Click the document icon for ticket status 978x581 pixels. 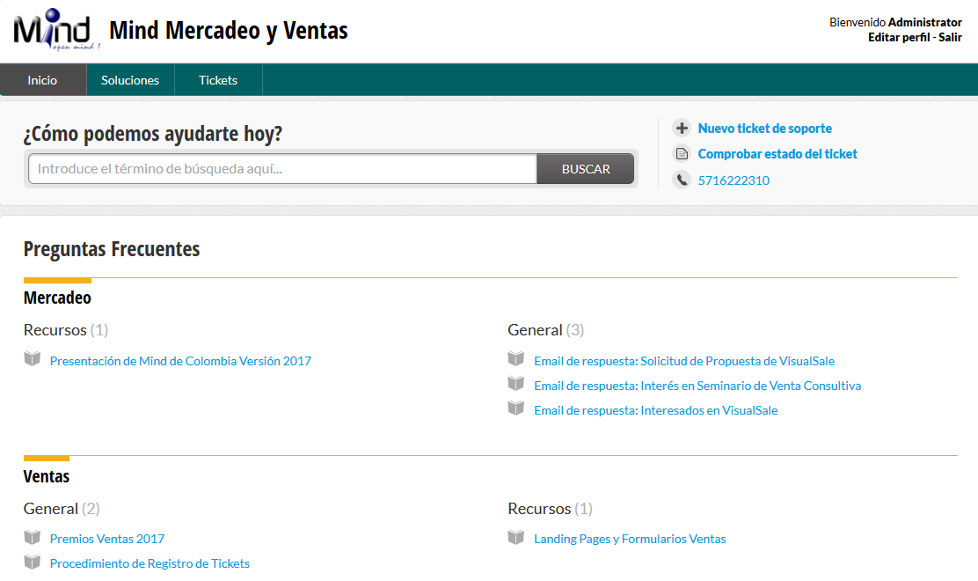click(682, 153)
